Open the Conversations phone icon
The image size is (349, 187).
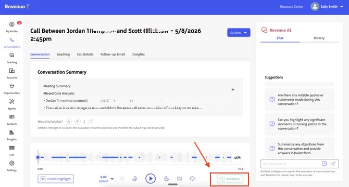[x=12, y=40]
